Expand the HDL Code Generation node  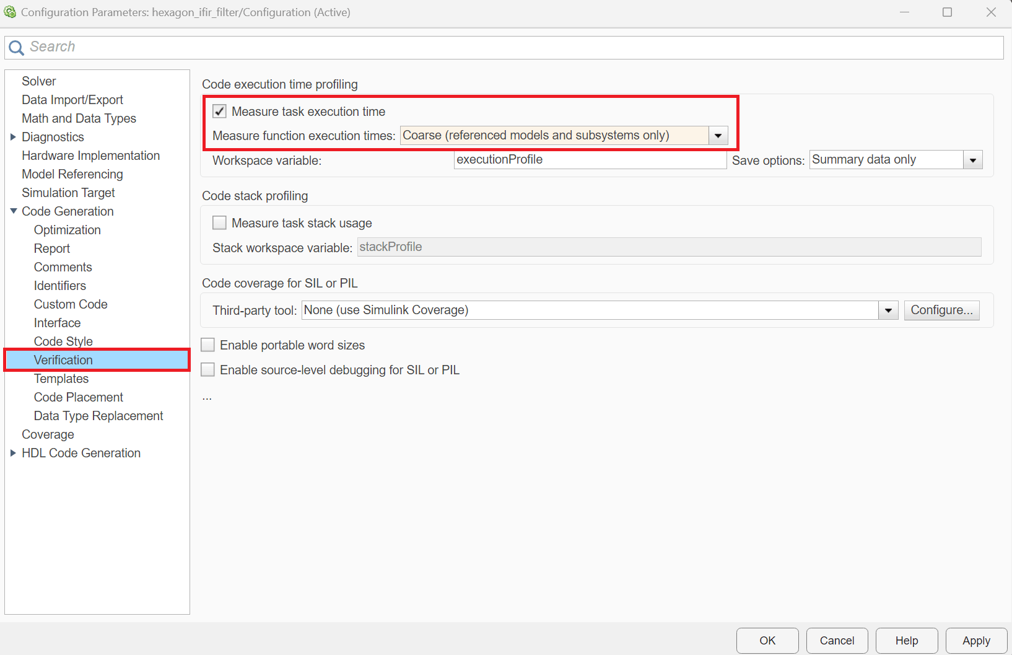(13, 453)
